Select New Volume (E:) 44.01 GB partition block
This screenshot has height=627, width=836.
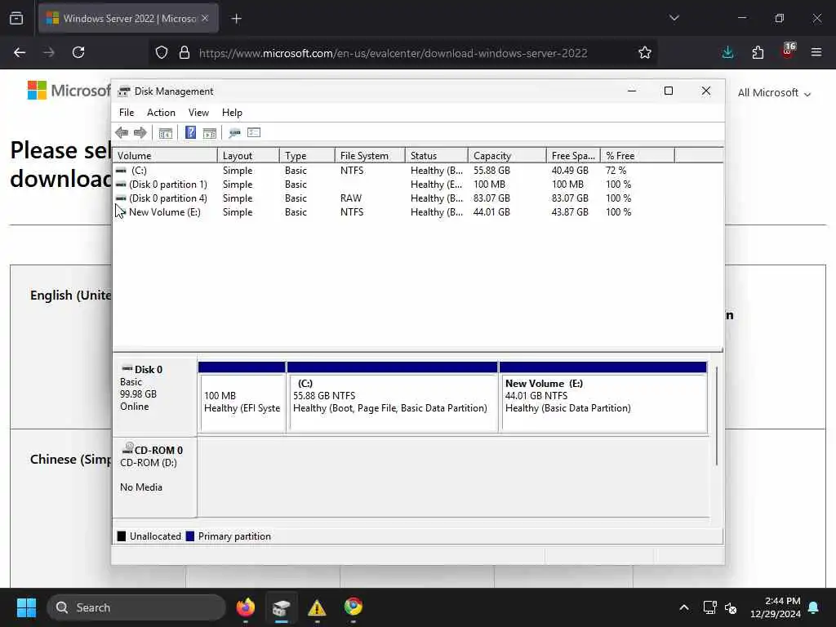[603, 398]
